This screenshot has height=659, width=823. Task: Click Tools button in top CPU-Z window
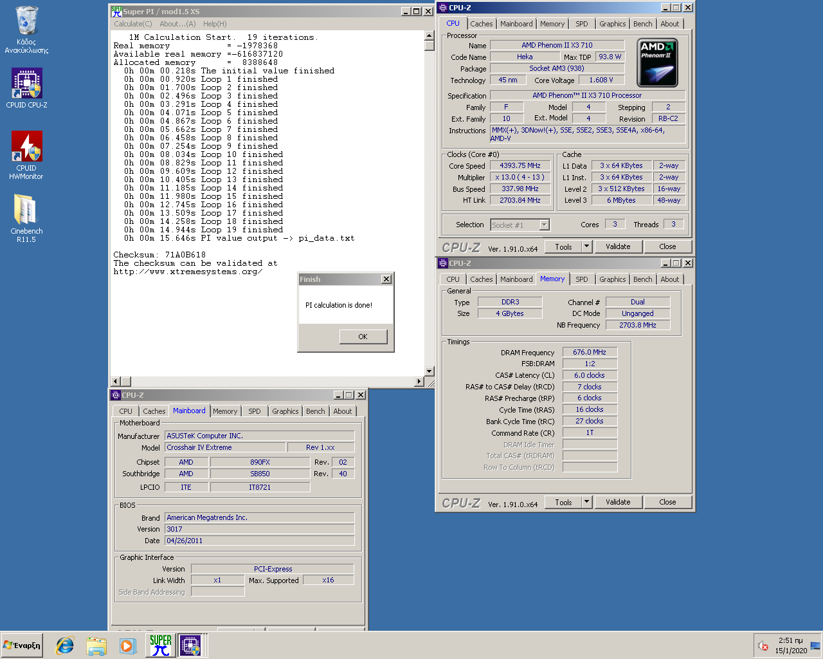[x=563, y=246]
